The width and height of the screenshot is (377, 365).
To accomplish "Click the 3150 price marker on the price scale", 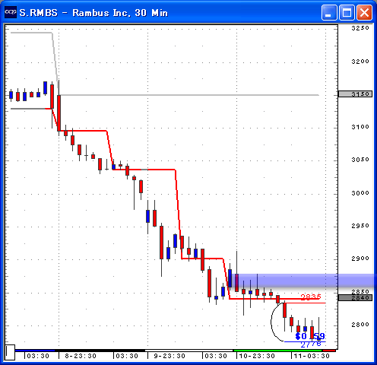I will (355, 94).
